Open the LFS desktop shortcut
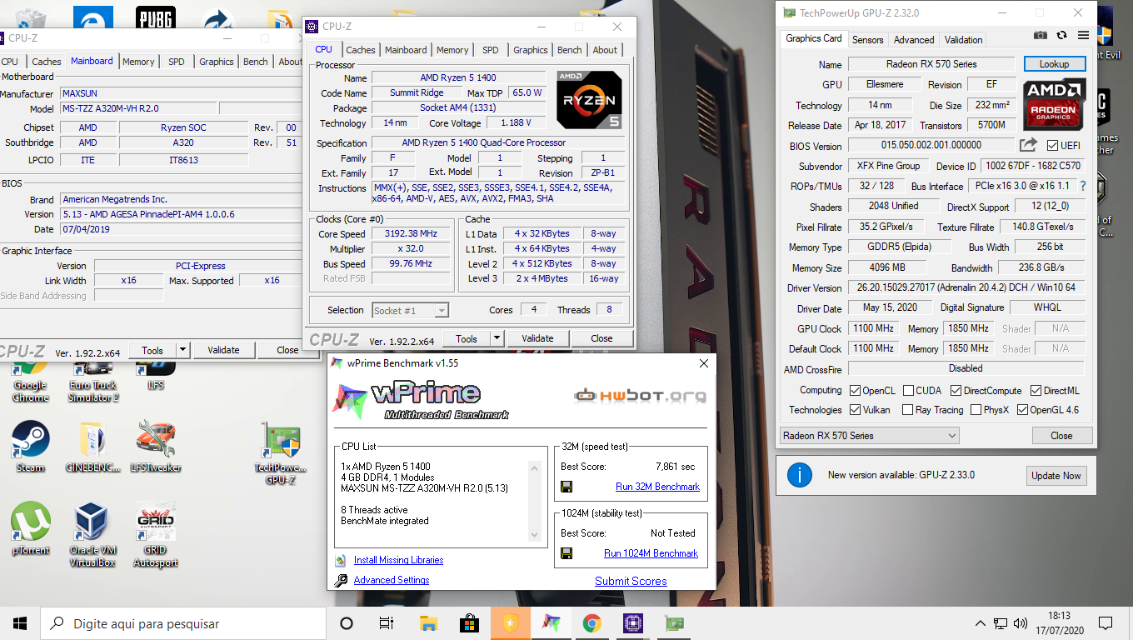The width and height of the screenshot is (1133, 640). point(155,375)
